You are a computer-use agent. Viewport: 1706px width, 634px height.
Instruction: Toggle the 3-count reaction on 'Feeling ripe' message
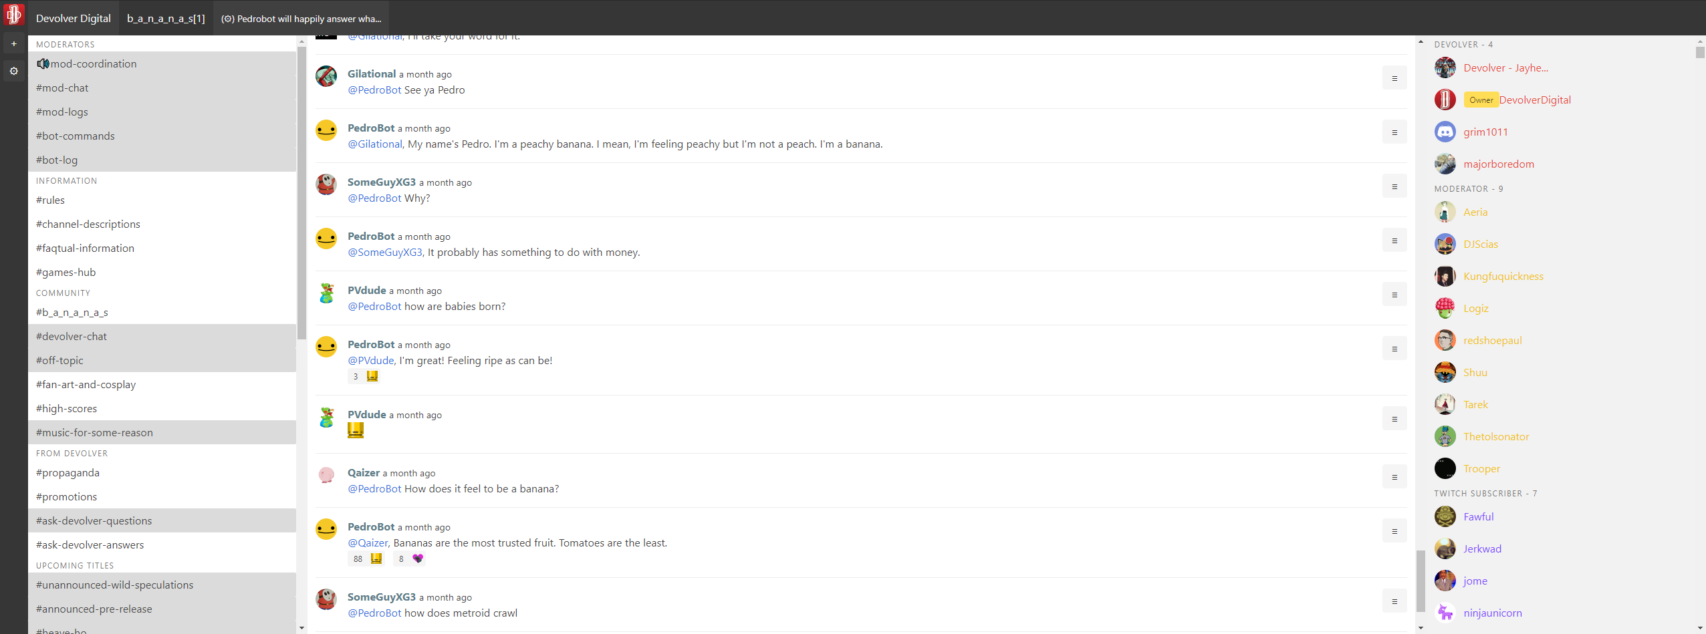(364, 376)
